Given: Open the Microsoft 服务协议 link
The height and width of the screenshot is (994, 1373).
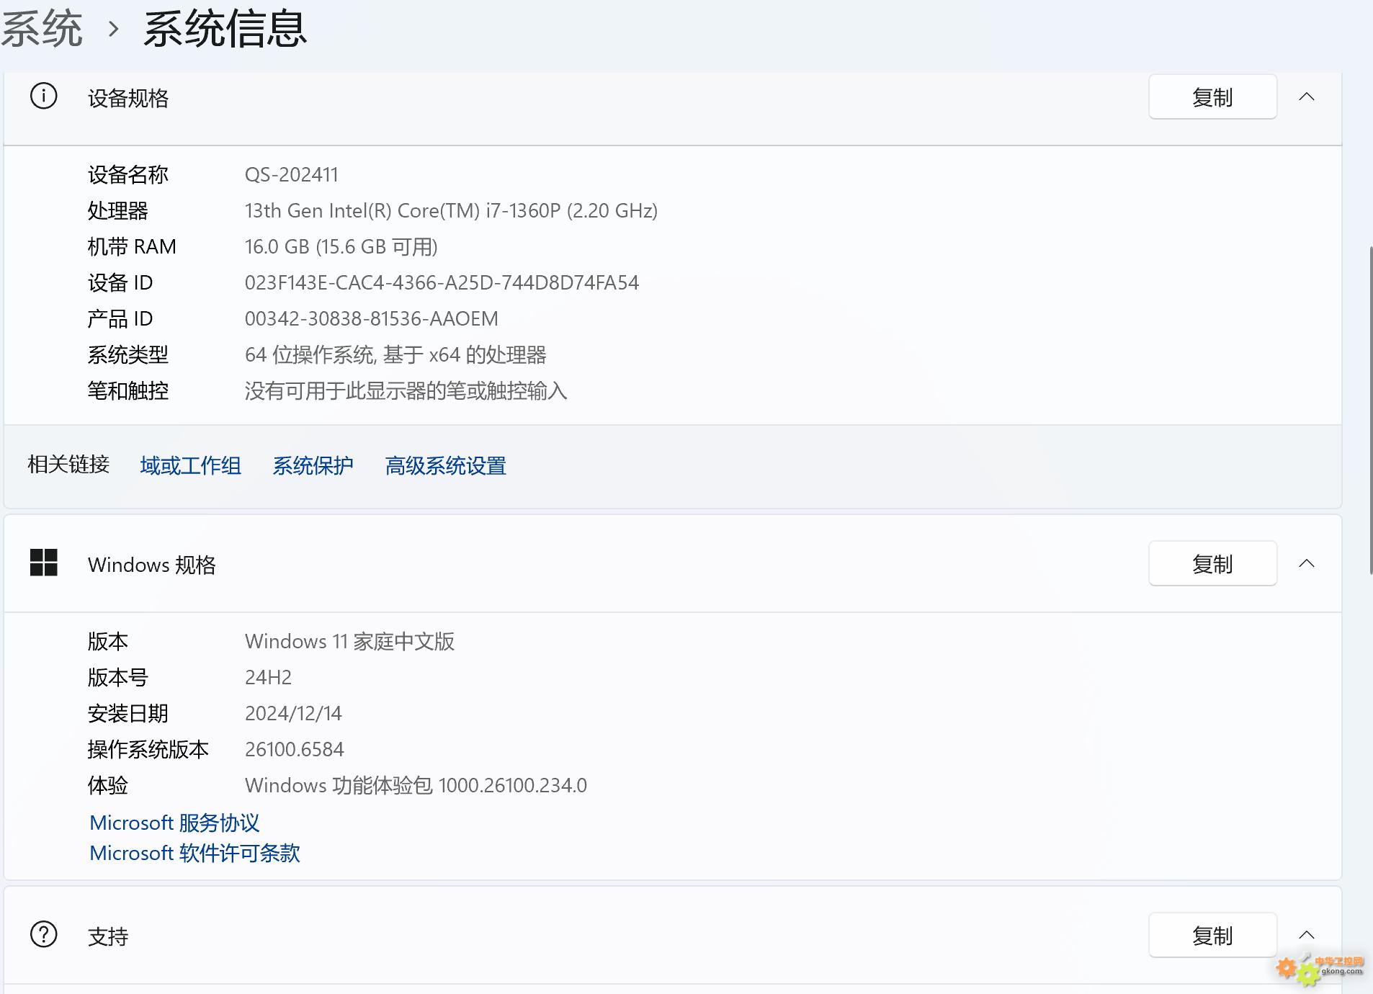Looking at the screenshot, I should [174, 823].
